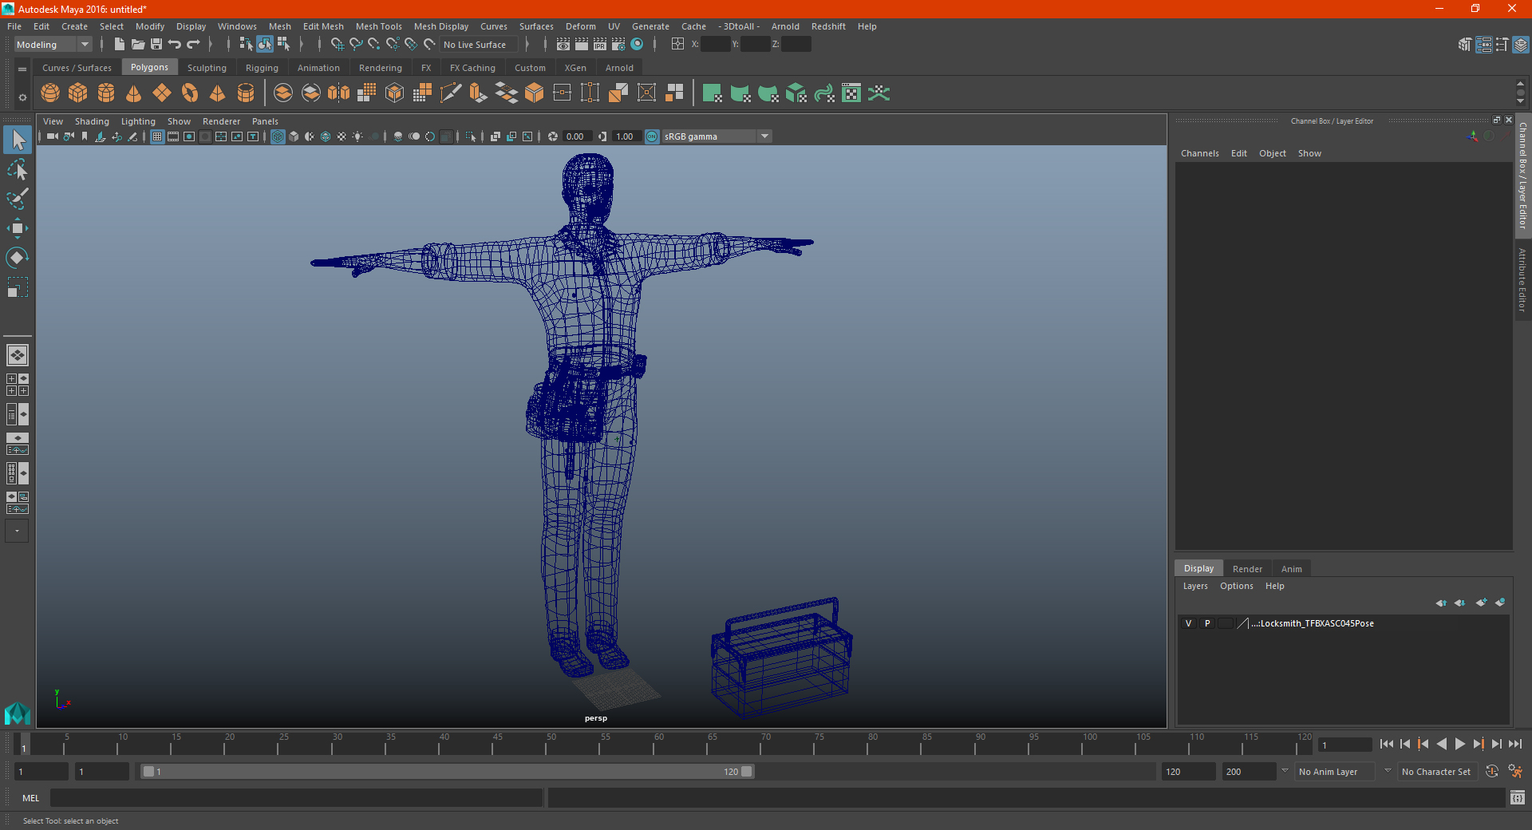1532x830 pixels.
Task: Create a polygon cube from the shelf
Action: (x=78, y=93)
